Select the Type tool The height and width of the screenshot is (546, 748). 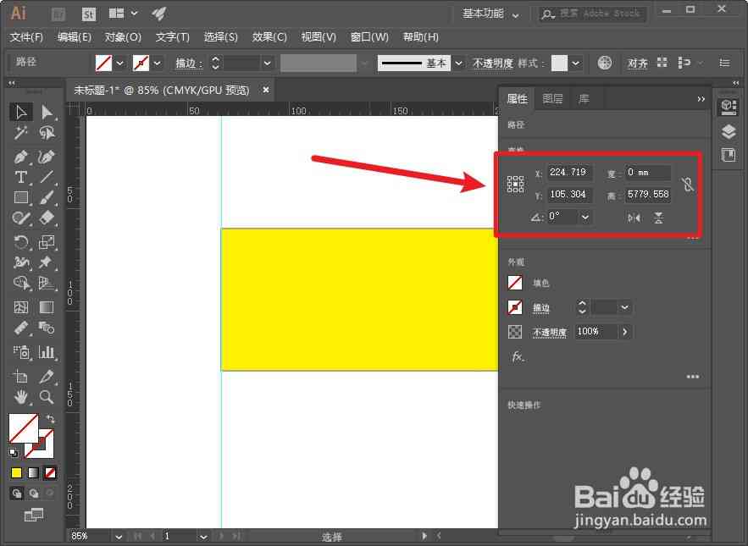click(21, 178)
